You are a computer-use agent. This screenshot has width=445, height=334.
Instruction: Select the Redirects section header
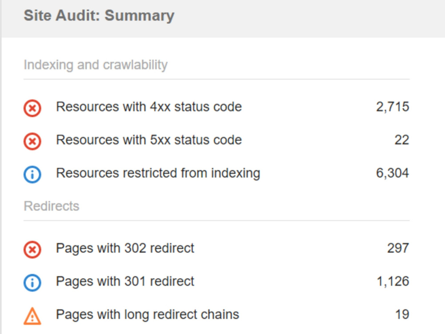click(51, 206)
